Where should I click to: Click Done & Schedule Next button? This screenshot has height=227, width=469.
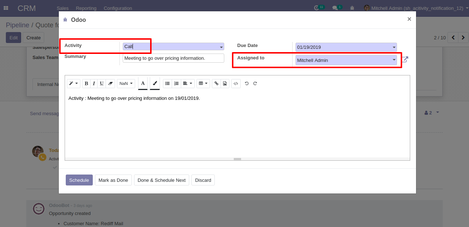pyautogui.click(x=161, y=180)
